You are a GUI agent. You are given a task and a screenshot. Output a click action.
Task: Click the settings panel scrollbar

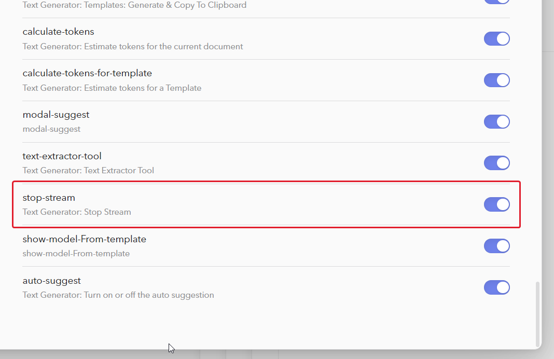click(538, 311)
